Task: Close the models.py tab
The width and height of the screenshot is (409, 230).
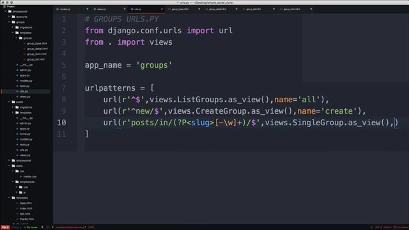Action: [87, 9]
